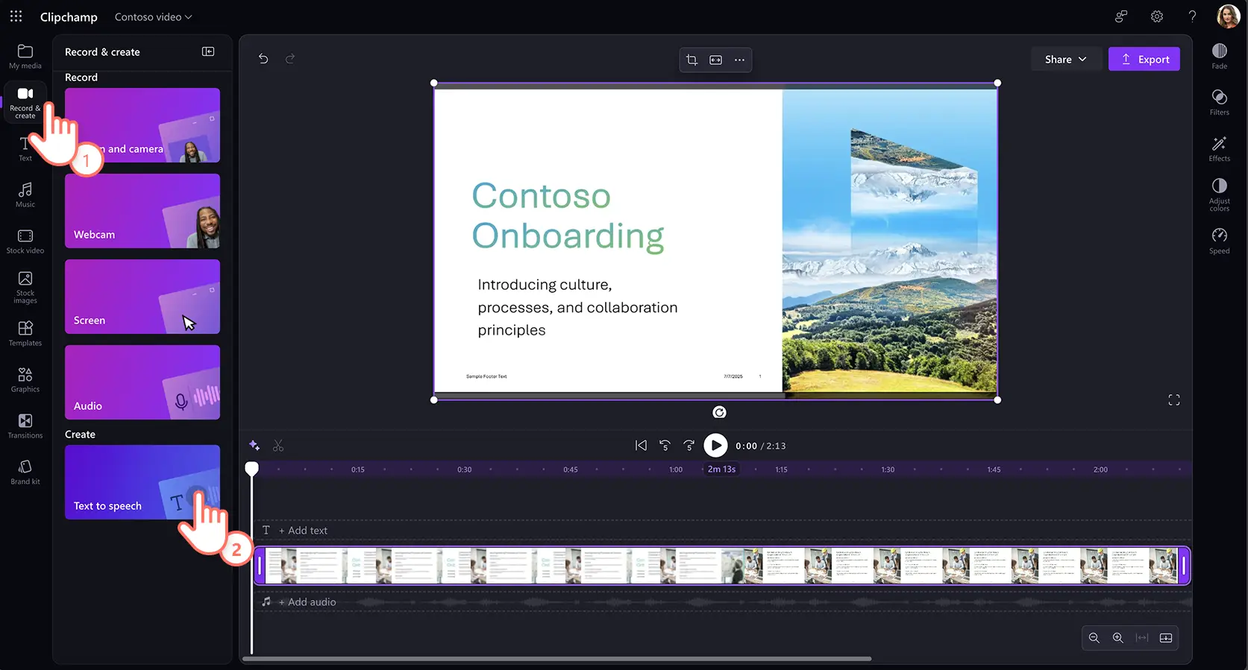Image resolution: width=1248 pixels, height=670 pixels.
Task: Skip back to the start
Action: coord(641,446)
